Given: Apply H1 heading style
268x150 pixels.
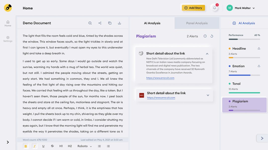Looking at the screenshot, I should tap(61, 146).
